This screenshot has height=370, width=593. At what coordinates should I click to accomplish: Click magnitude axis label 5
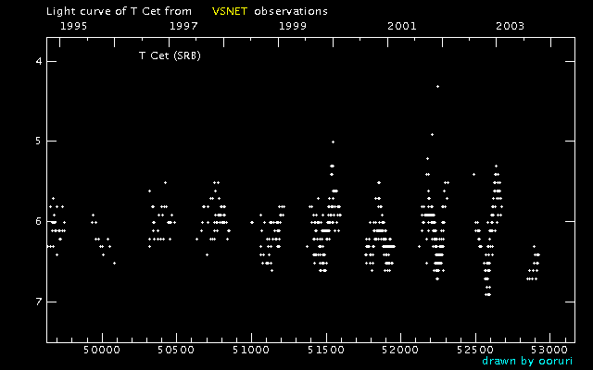pos(39,142)
